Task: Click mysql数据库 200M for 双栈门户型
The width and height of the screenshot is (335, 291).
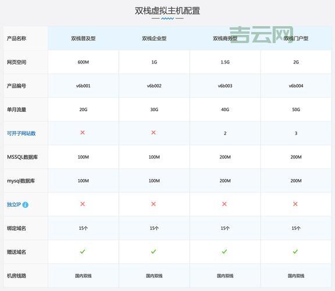Action: pyautogui.click(x=296, y=181)
